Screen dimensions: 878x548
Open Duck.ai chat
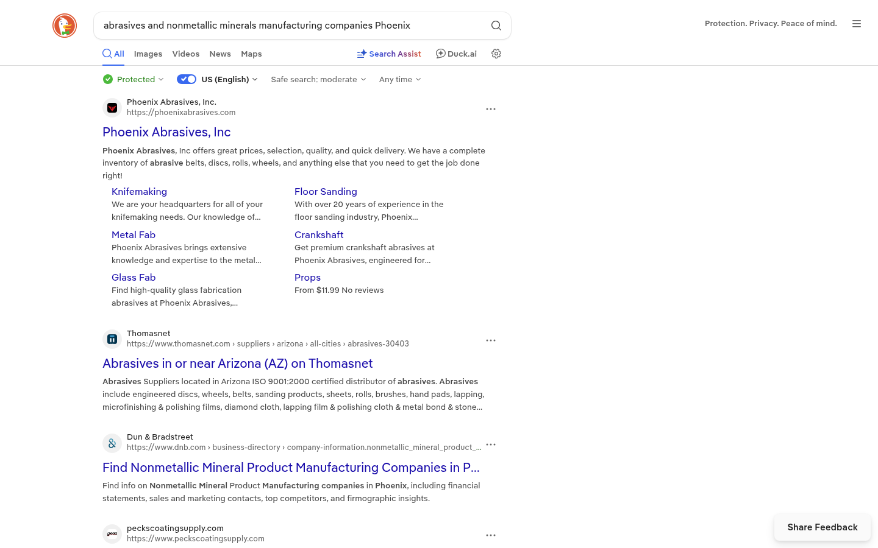click(456, 54)
